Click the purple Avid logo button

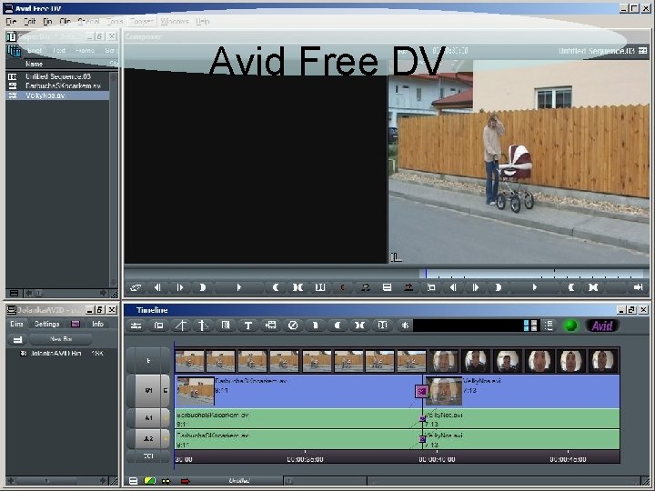click(602, 326)
